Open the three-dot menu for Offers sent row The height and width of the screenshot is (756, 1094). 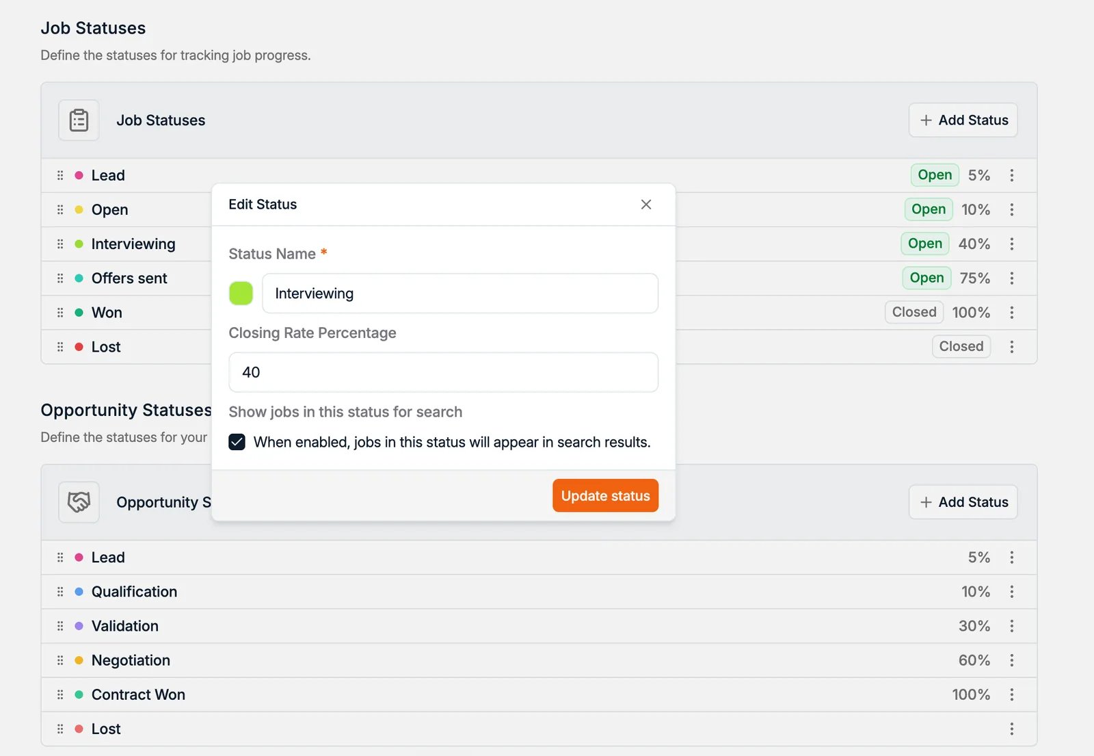[1012, 278]
